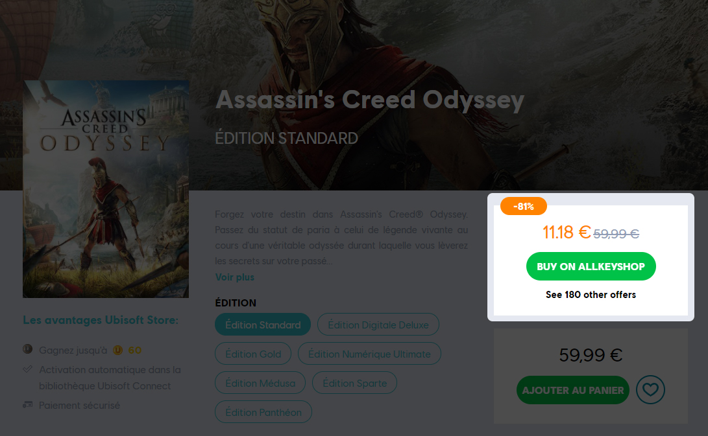Click the "Les avantages Ubisoft Store" heading
708x436 pixels.
[x=100, y=320]
